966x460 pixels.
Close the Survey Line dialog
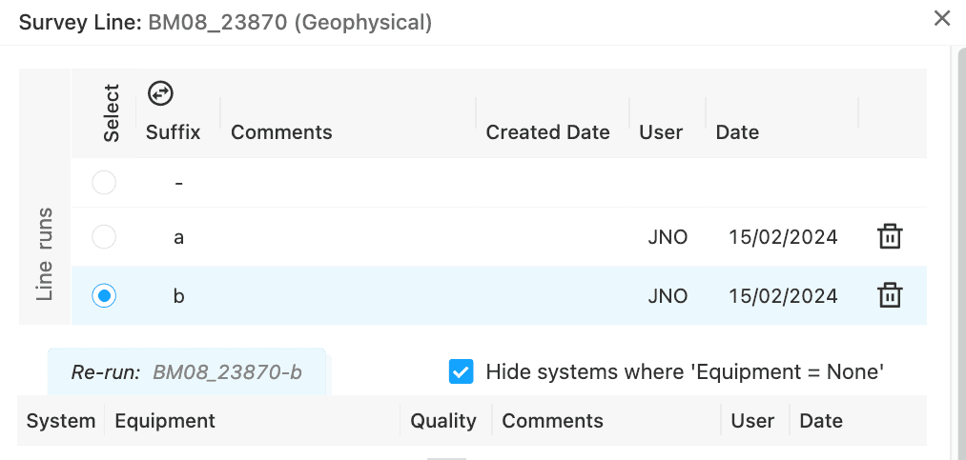pyautogui.click(x=942, y=19)
